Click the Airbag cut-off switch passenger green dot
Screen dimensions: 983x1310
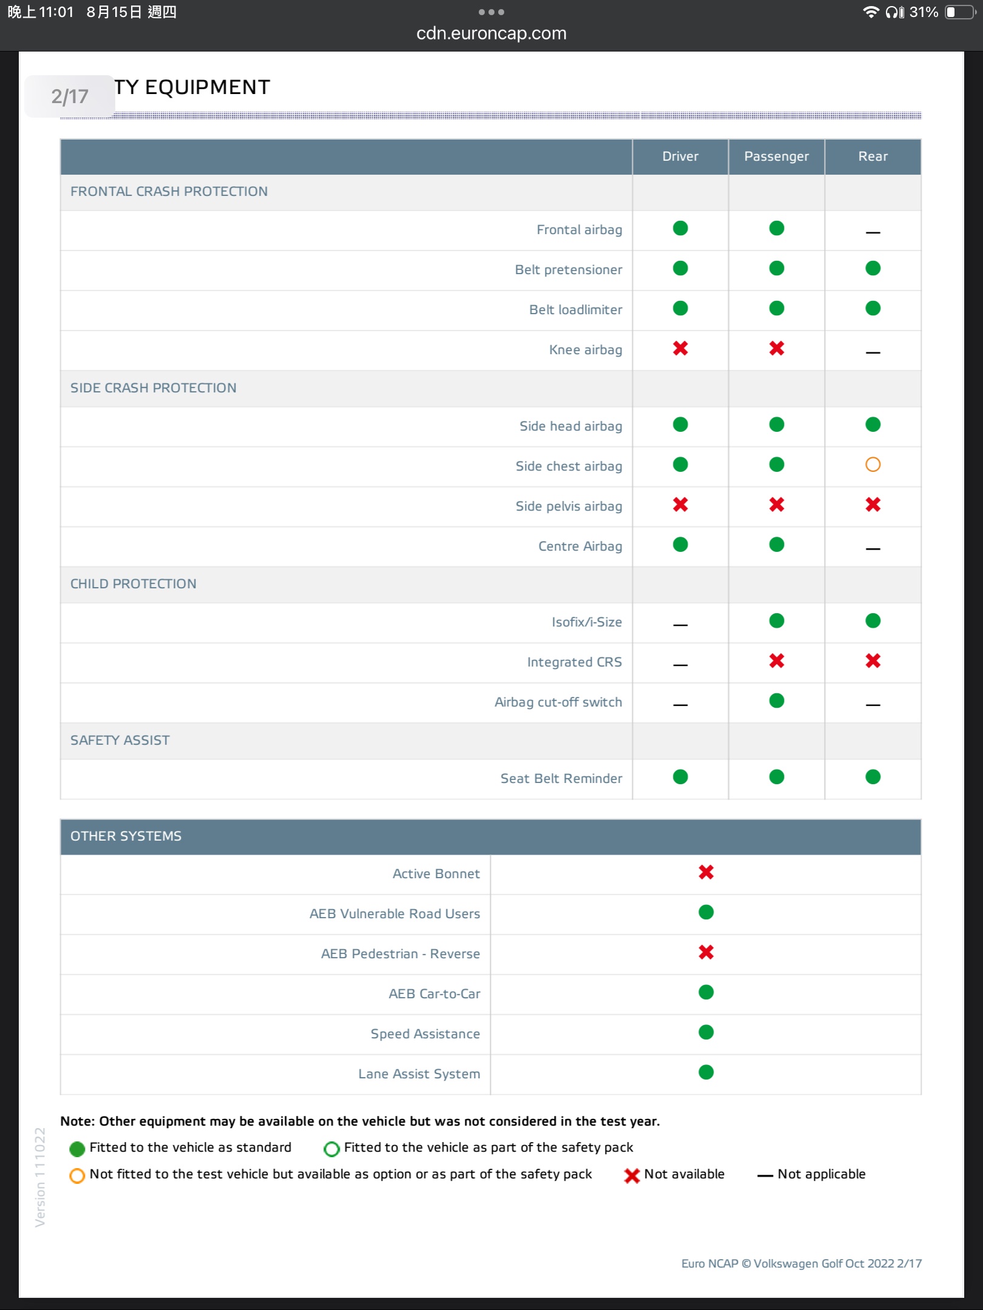(x=777, y=700)
